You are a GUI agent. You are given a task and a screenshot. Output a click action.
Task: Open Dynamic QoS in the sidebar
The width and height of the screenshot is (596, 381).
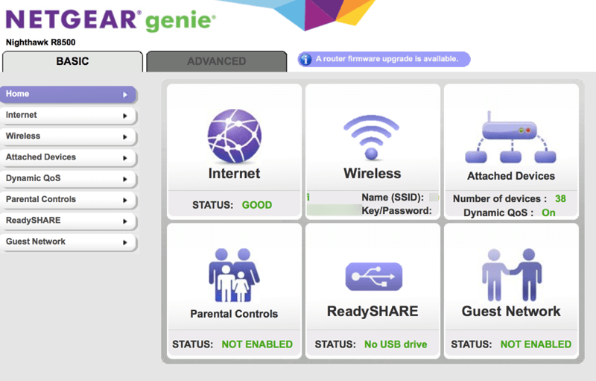(68, 178)
